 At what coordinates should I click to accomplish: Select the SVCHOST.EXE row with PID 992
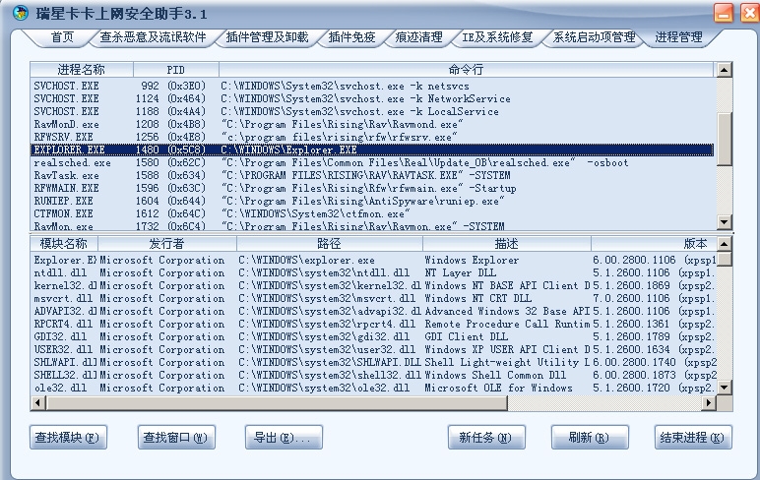tap(372, 87)
